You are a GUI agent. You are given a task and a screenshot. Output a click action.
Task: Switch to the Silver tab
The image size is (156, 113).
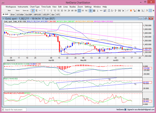point(13,14)
